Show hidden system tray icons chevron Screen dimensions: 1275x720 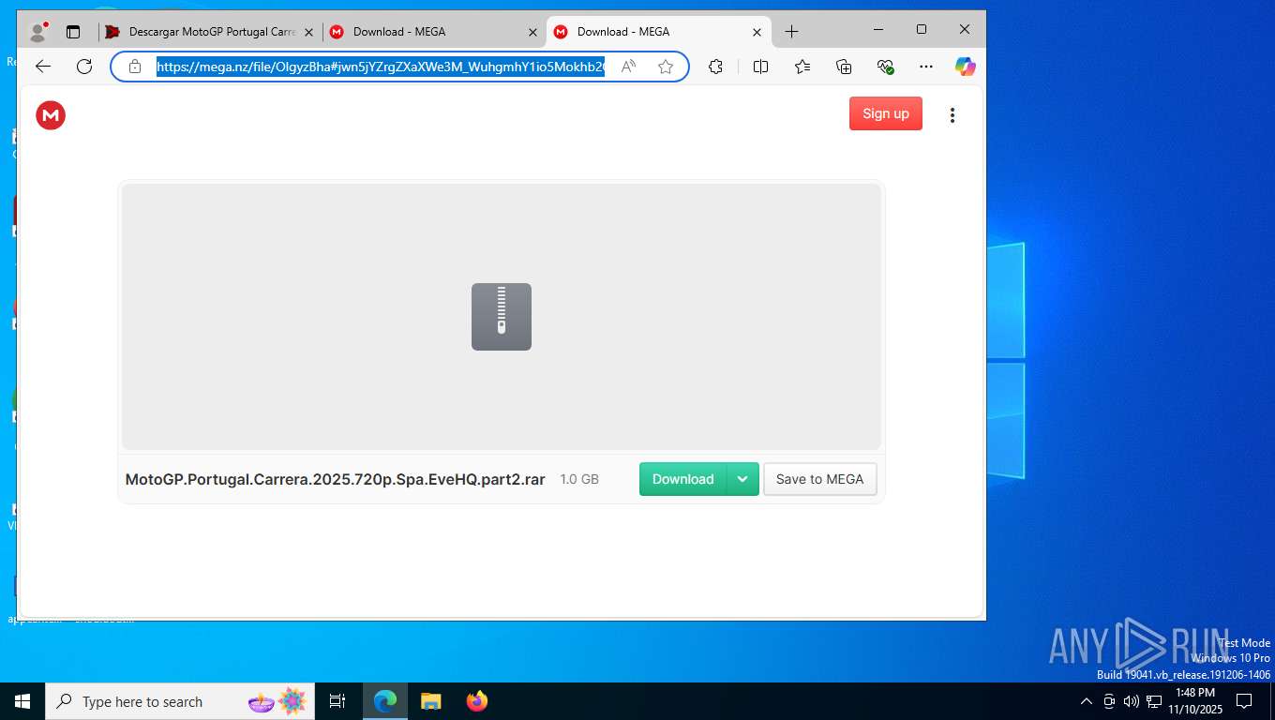[x=1087, y=701]
